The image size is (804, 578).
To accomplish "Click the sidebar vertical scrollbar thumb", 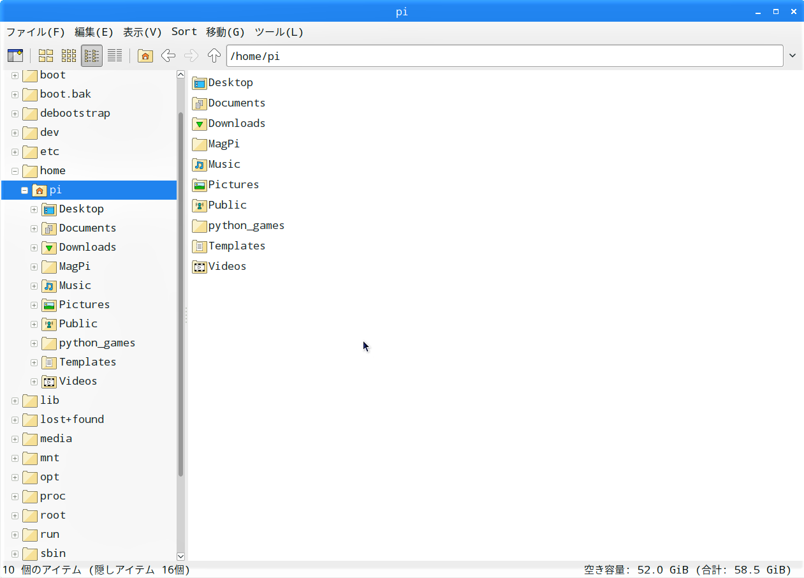I will pos(180,294).
